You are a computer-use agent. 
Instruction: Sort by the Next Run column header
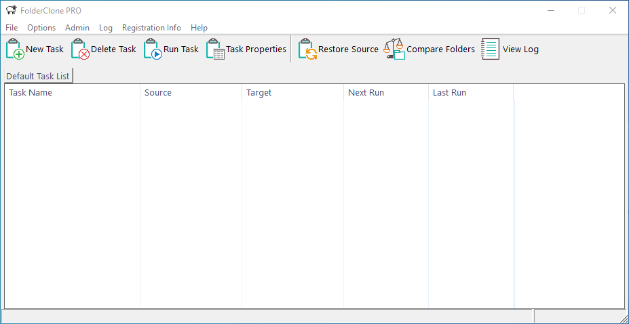(x=386, y=92)
